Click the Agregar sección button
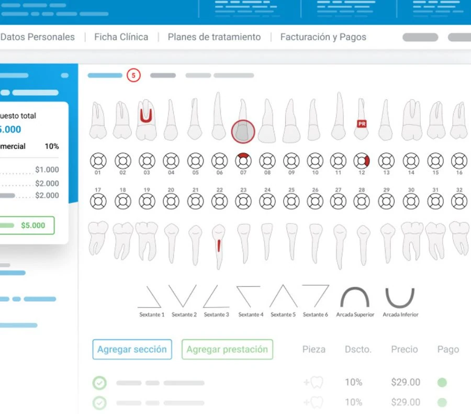This screenshot has width=471, height=414. (132, 349)
